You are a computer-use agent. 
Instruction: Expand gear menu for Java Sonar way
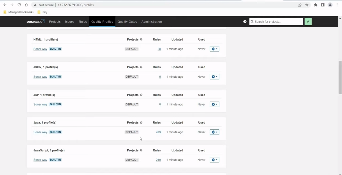[214, 132]
